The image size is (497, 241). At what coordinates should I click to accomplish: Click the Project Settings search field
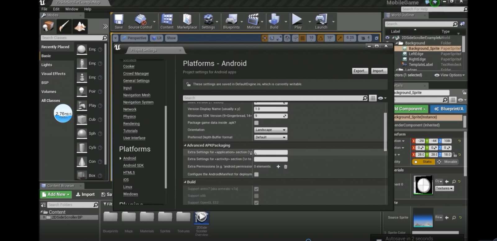pyautogui.click(x=272, y=98)
